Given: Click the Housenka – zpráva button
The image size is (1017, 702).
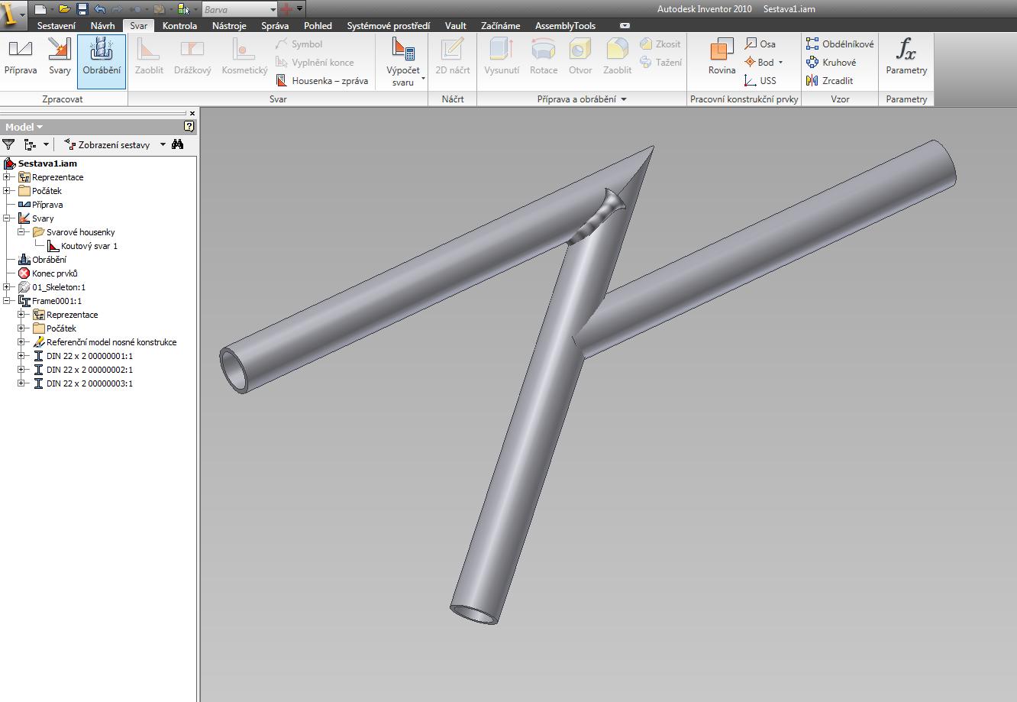Looking at the screenshot, I should (321, 81).
